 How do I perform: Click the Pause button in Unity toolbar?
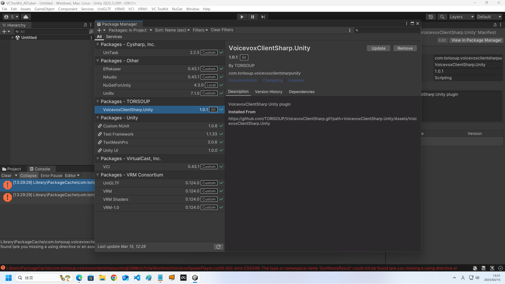(253, 17)
